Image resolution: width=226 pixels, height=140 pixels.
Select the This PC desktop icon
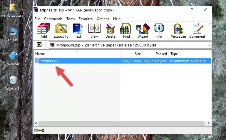click(13, 35)
